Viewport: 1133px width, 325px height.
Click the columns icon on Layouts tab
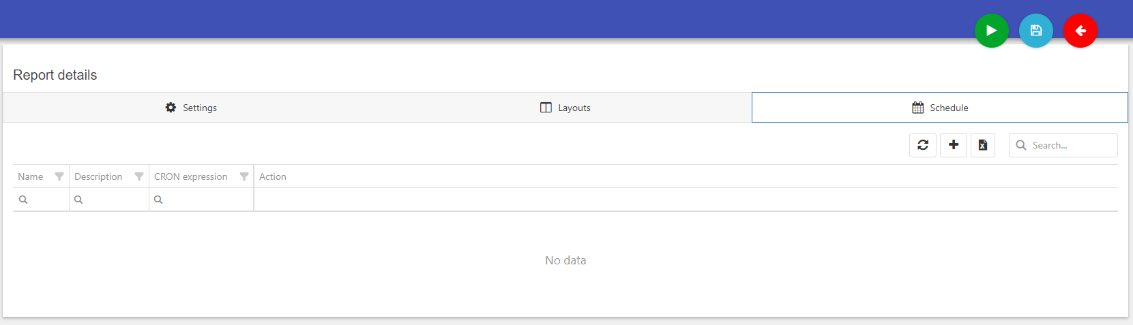click(x=546, y=108)
